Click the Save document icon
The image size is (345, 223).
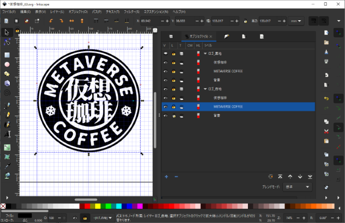(x=326, y=52)
